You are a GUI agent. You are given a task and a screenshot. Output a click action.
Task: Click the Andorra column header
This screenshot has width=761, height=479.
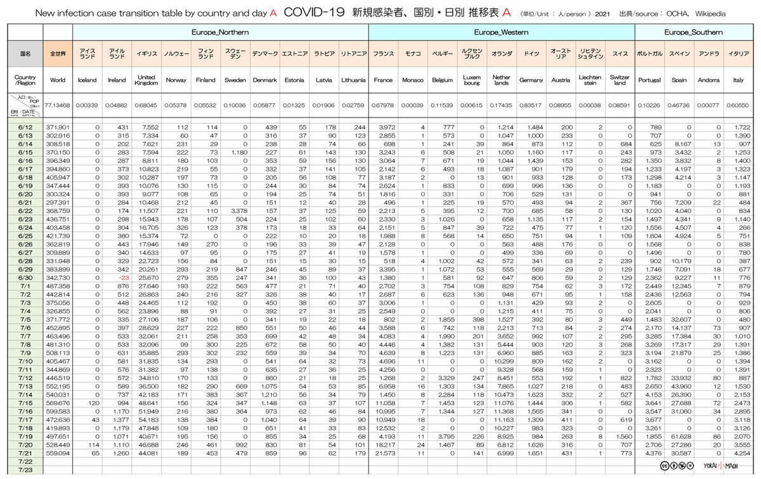point(708,80)
